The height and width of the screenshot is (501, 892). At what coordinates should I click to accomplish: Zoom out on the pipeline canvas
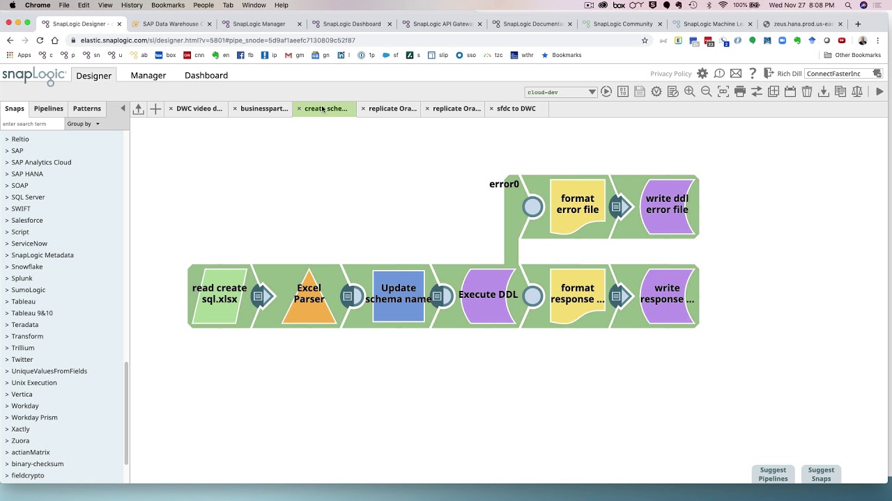point(707,92)
